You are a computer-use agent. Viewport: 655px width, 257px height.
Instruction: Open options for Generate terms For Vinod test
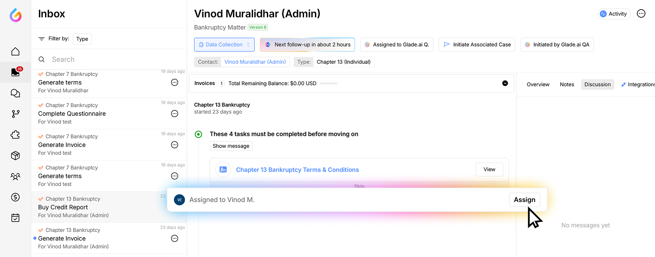[175, 176]
